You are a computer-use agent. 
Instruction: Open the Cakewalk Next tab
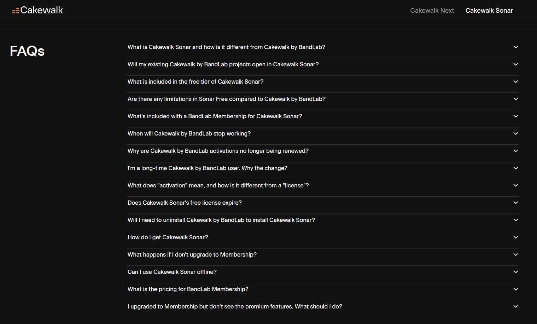tap(432, 11)
